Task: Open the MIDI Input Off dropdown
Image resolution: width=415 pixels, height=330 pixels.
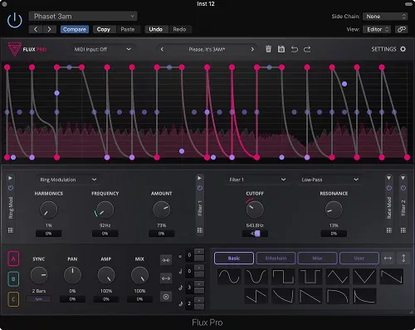Action: (102, 49)
